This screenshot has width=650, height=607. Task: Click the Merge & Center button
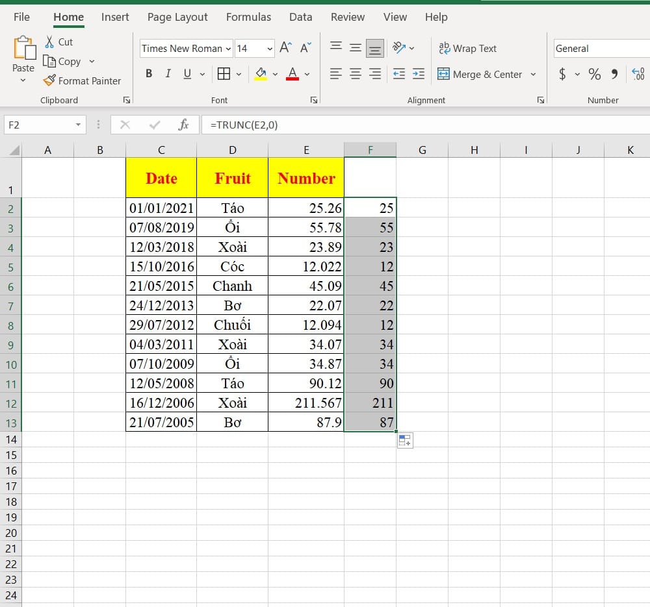(480, 75)
